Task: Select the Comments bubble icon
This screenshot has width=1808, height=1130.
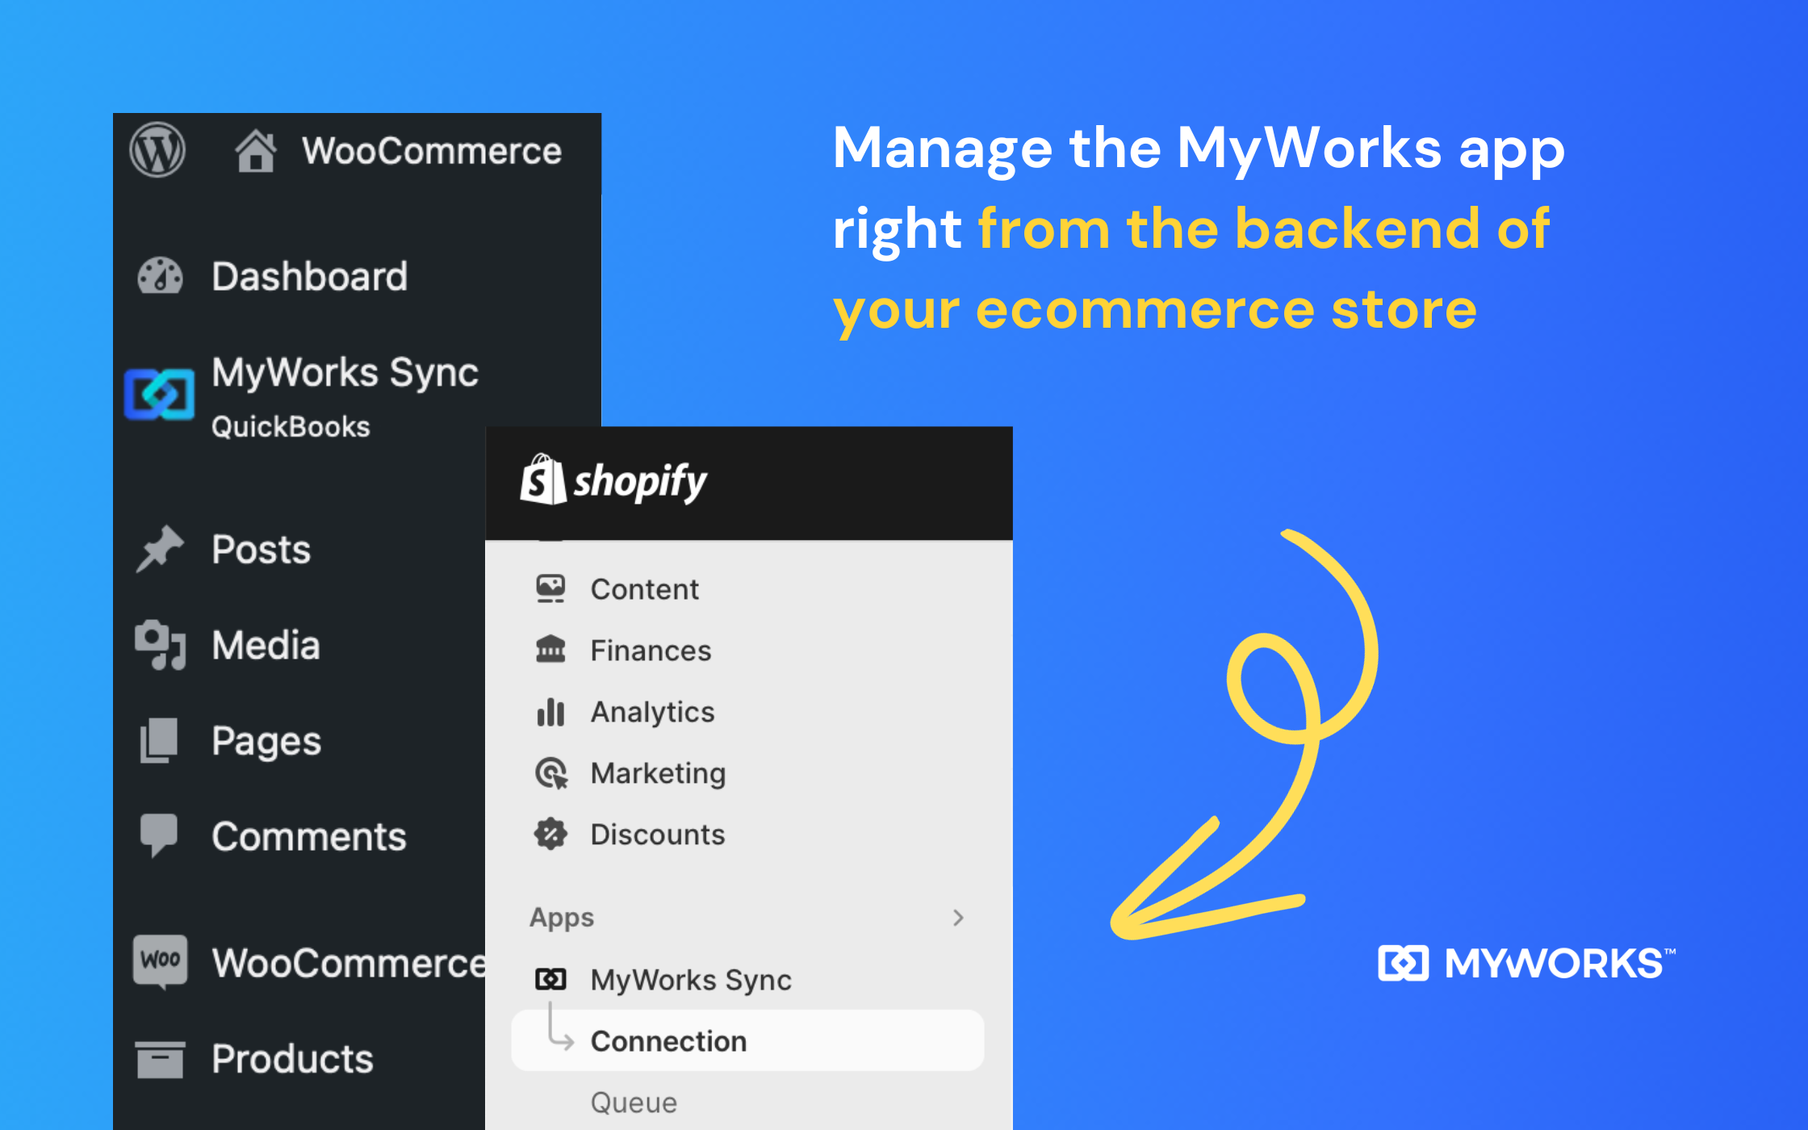Action: point(159,835)
